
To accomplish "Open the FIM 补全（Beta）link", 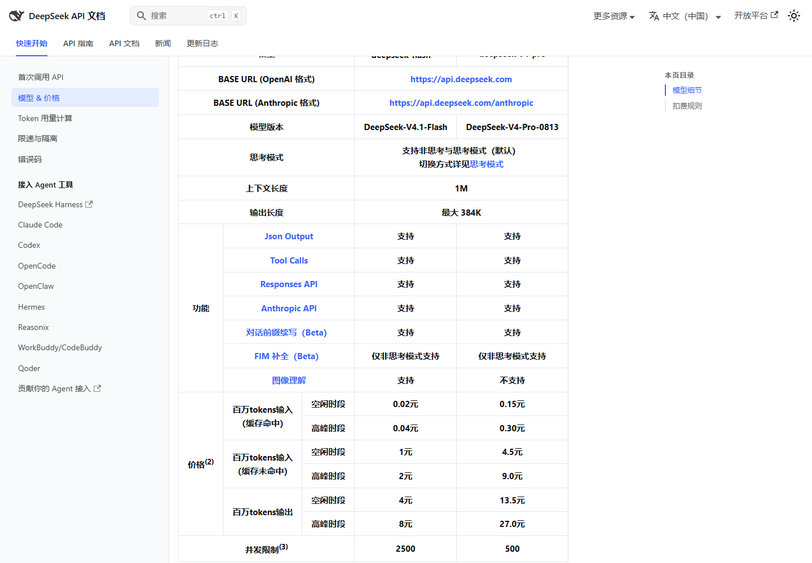I will click(286, 356).
